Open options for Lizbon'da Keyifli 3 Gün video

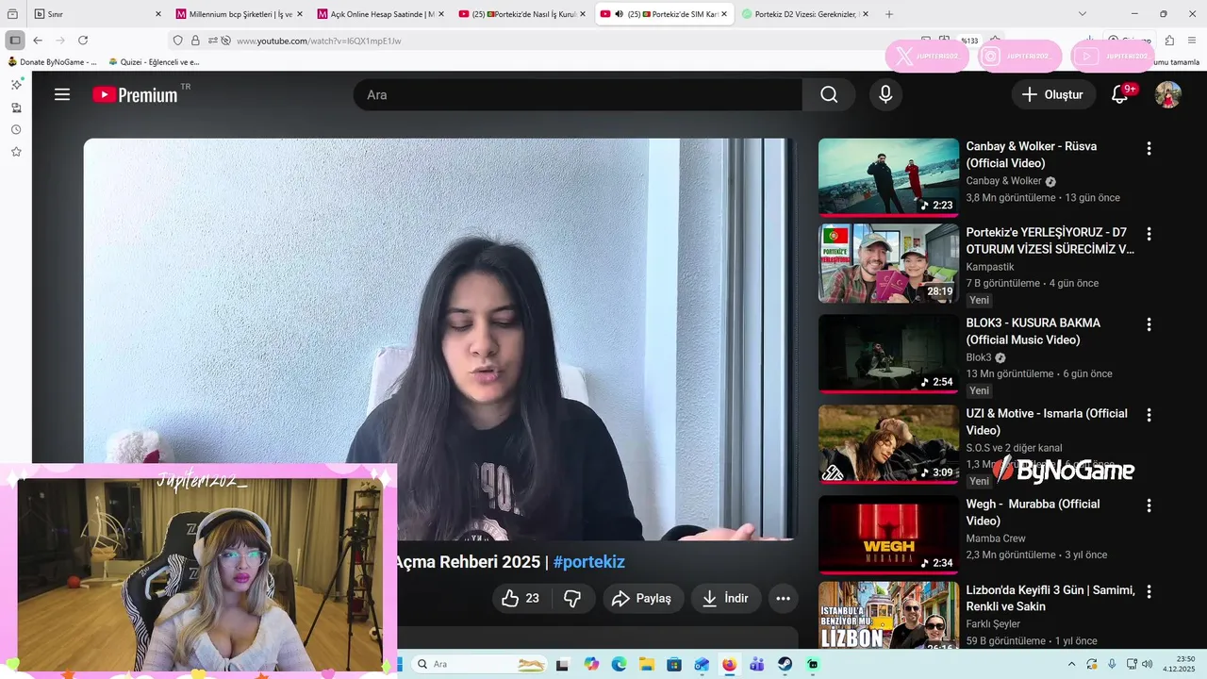(1149, 591)
